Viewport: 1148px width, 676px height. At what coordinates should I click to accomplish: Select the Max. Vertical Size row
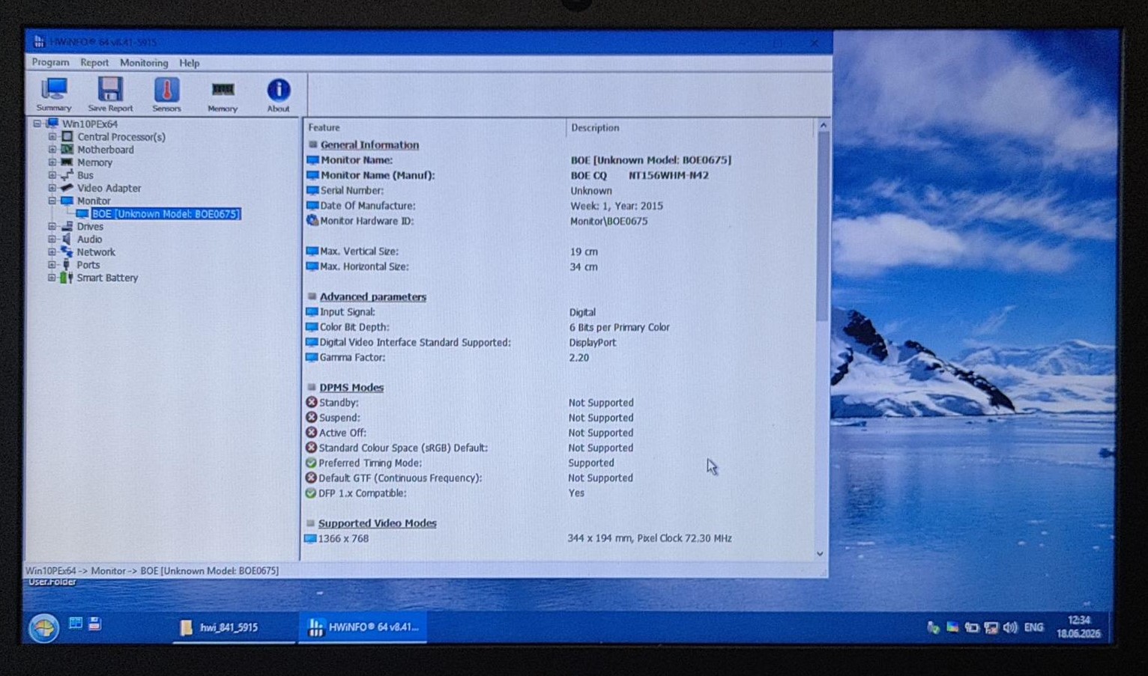[558, 252]
